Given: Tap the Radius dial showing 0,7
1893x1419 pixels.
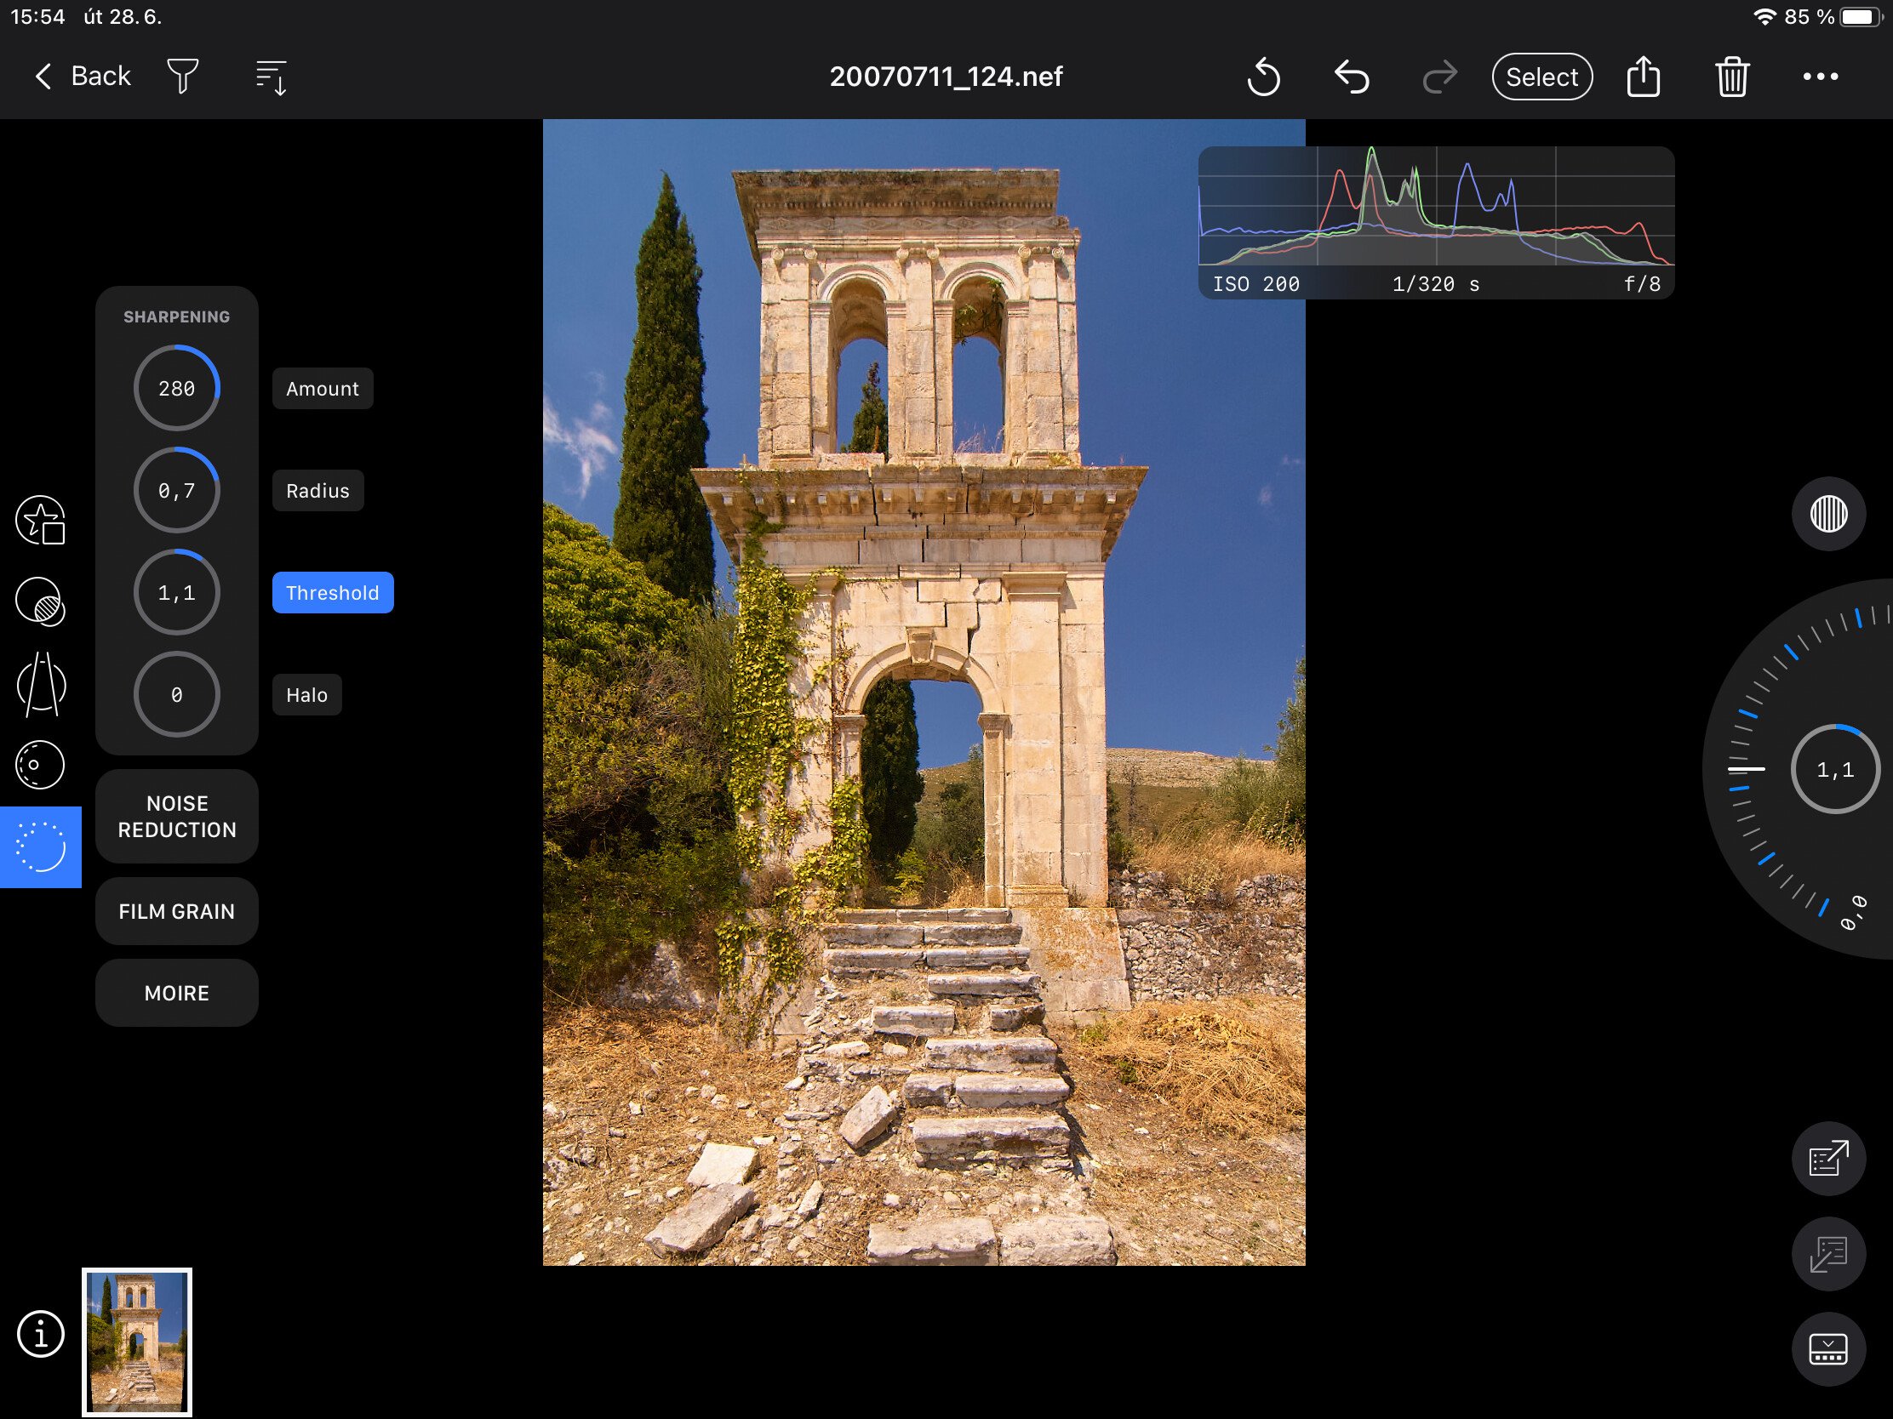Looking at the screenshot, I should pos(177,490).
